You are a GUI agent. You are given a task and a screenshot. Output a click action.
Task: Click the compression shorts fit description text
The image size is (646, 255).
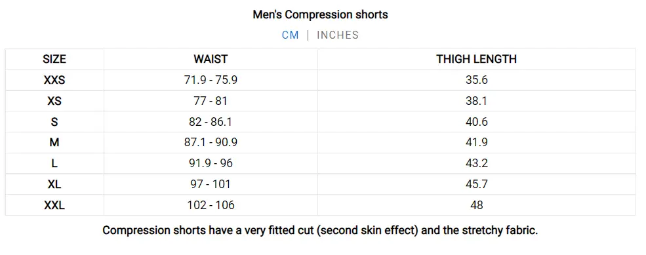(x=320, y=230)
